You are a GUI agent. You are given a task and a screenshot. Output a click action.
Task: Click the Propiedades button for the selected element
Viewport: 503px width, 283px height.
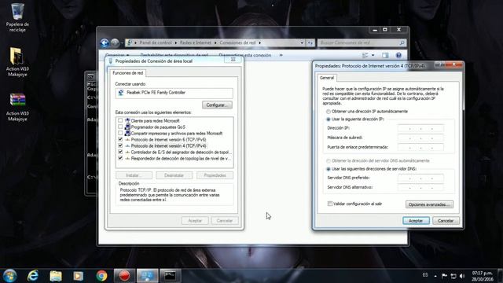[x=215, y=175]
